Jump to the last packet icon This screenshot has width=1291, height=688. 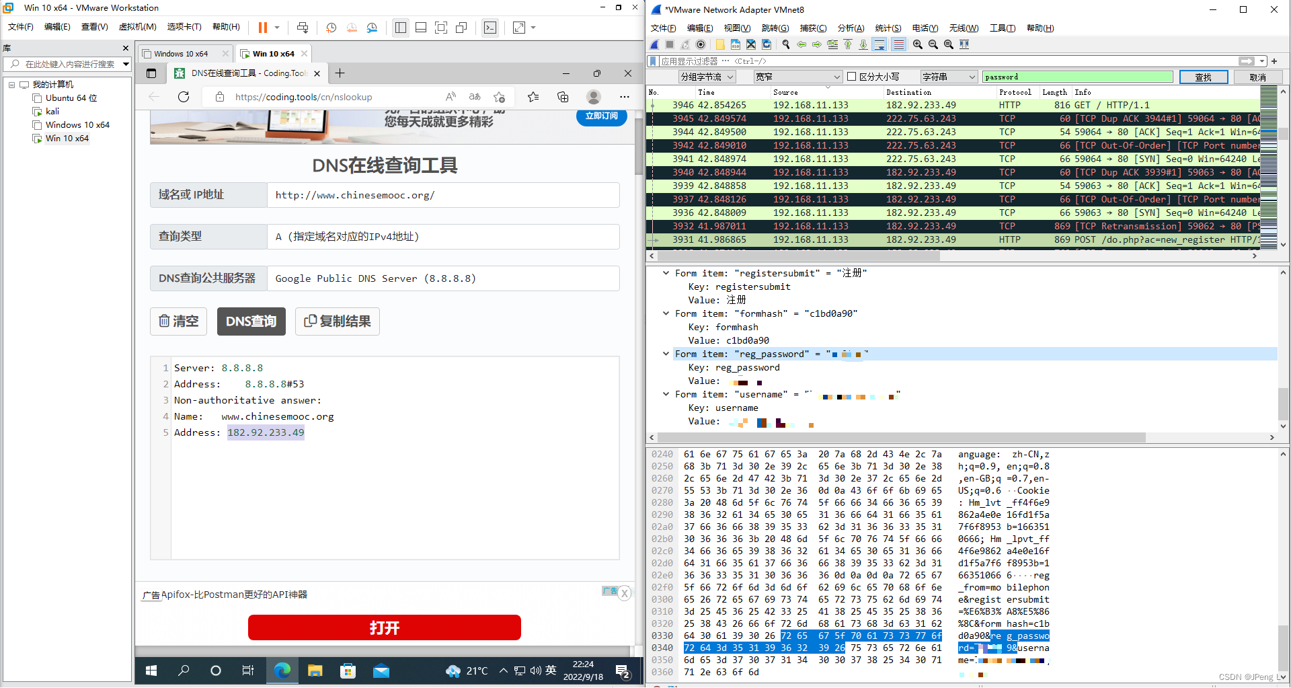(x=863, y=44)
